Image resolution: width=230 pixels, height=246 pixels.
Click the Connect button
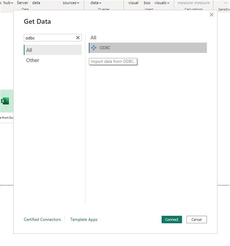tap(172, 219)
